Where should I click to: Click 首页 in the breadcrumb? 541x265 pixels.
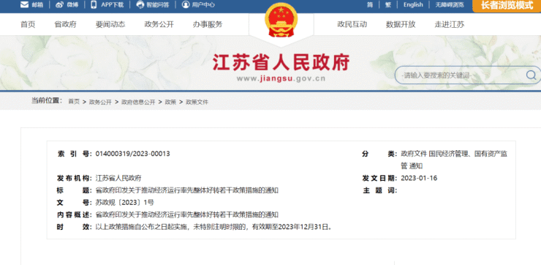[74, 102]
